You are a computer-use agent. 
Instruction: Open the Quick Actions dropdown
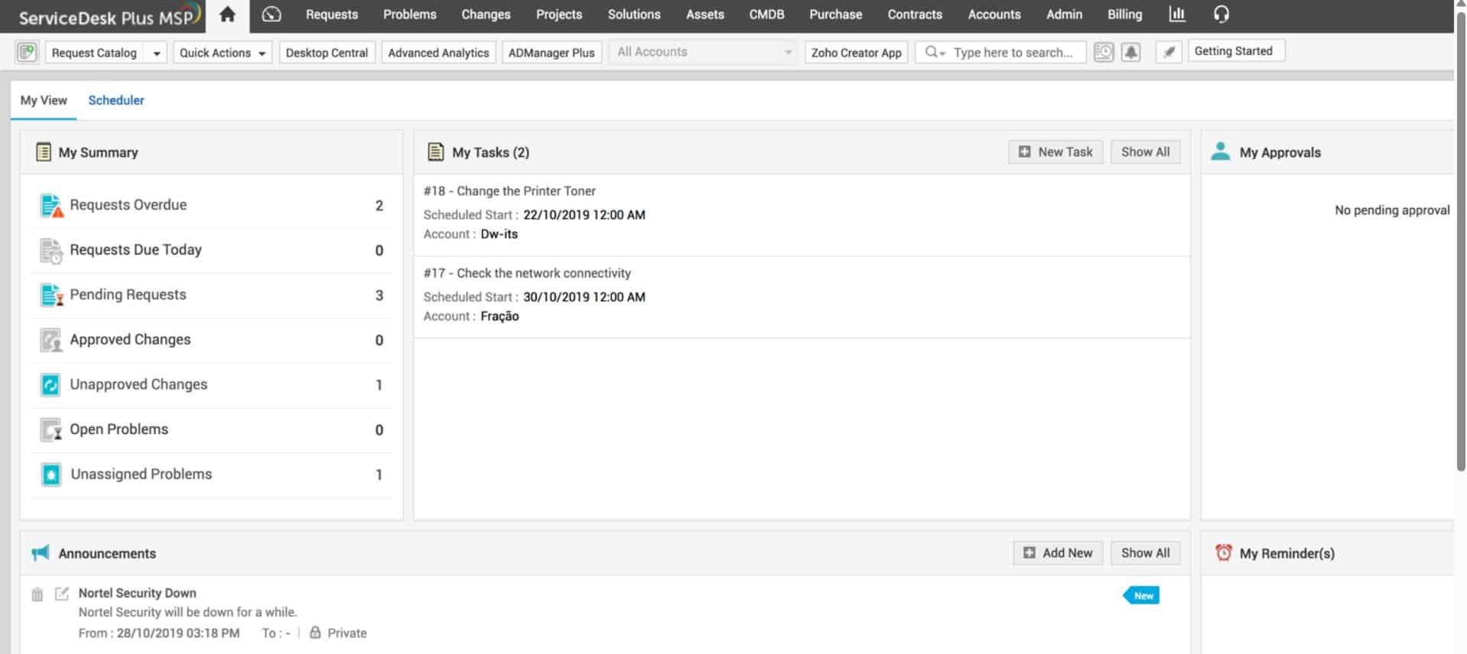[223, 53]
